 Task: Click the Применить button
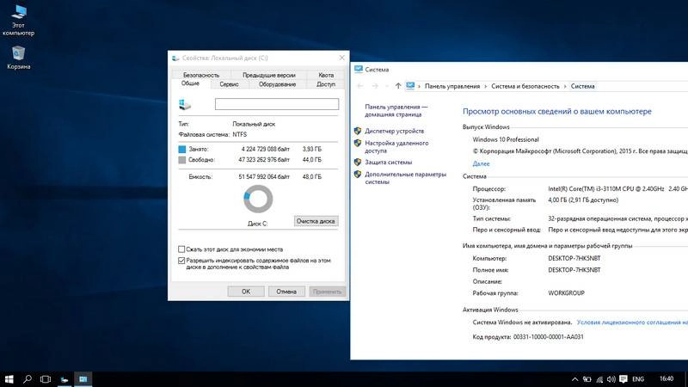[328, 292]
